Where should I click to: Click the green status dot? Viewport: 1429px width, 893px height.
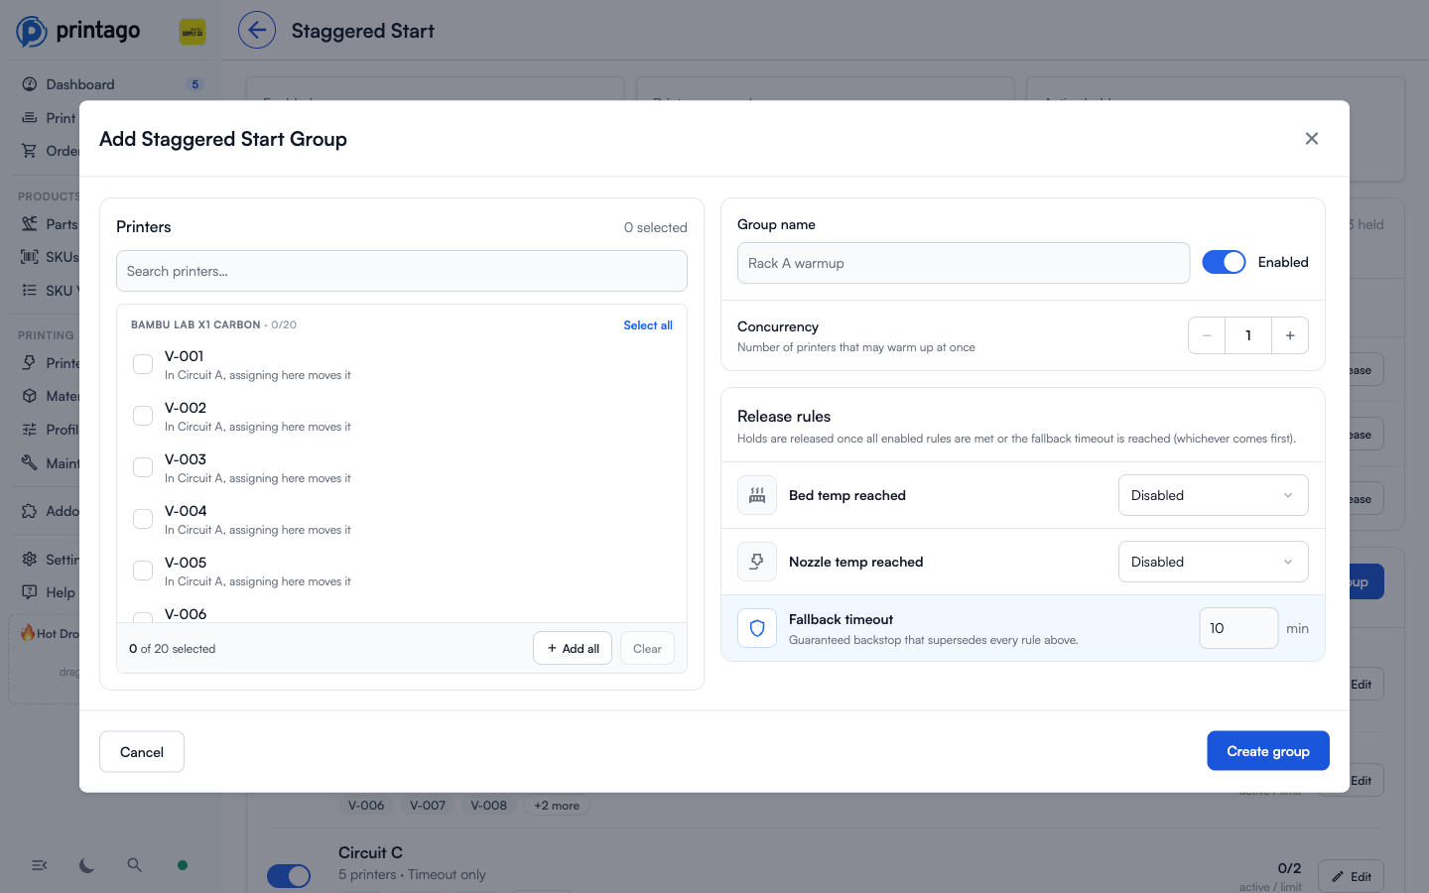[x=183, y=865]
